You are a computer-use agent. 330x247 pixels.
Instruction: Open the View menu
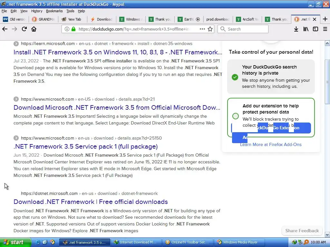pos(24,11)
